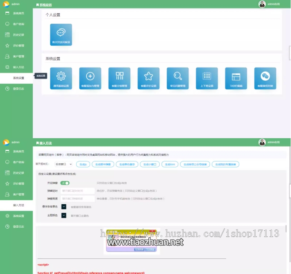This screenshot has width=291, height=274.
Task: Click the 生成js button
Action: (x=83, y=164)
